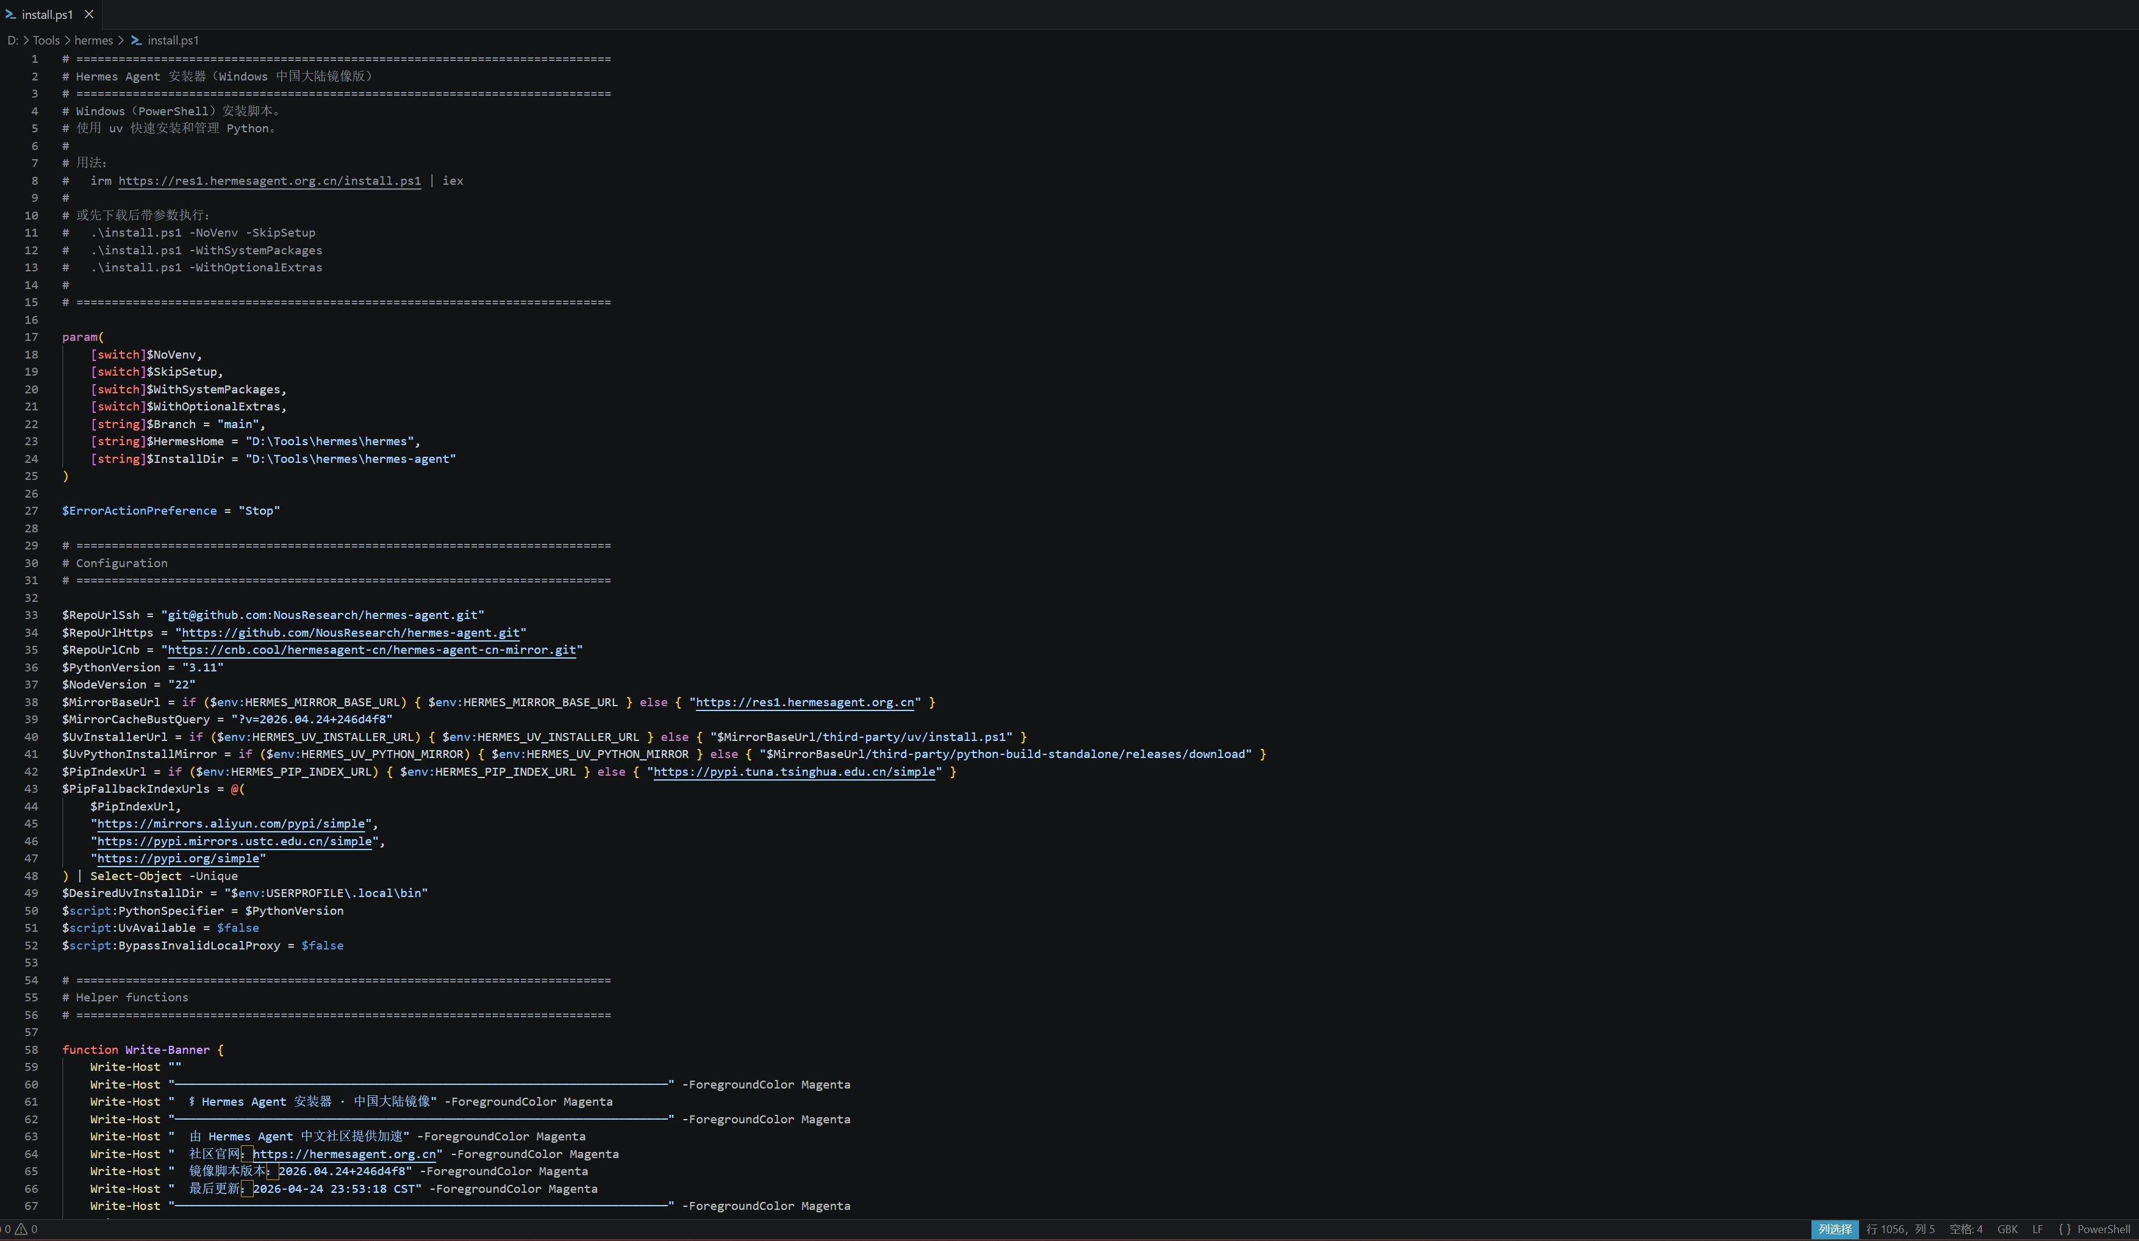The height and width of the screenshot is (1241, 2139).
Task: Toggle the 列选择 column selection mode indicator
Action: pyautogui.click(x=1834, y=1229)
